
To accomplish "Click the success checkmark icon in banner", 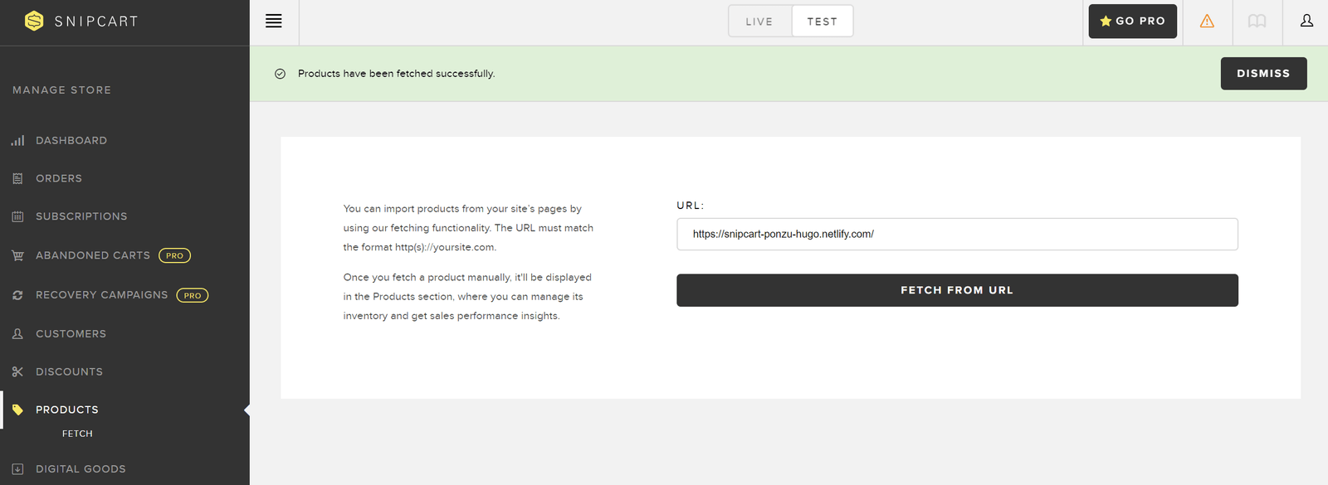I will click(x=281, y=74).
